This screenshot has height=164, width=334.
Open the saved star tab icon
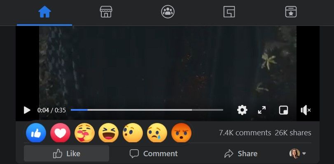[291, 11]
